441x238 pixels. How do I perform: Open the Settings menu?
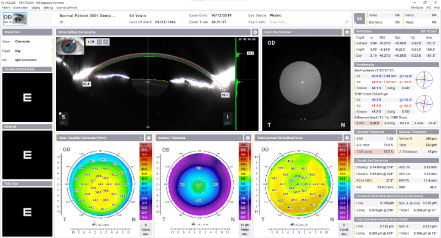click(48, 8)
